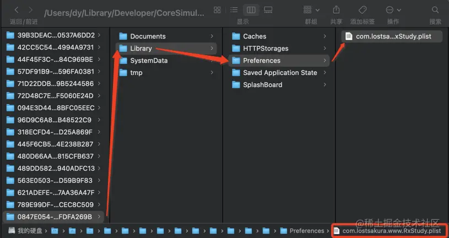Go back to the previous folder

(16, 10)
